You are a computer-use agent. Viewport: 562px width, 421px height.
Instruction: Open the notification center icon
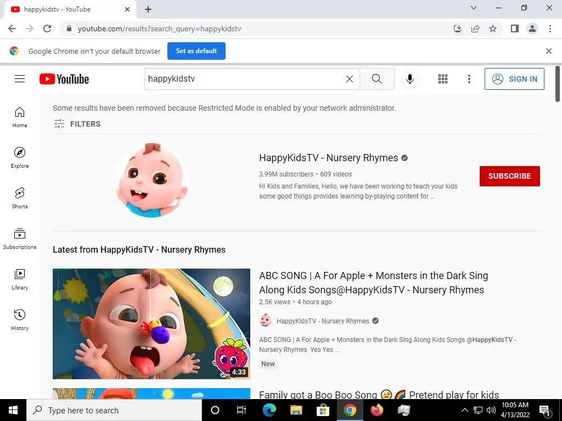544,410
